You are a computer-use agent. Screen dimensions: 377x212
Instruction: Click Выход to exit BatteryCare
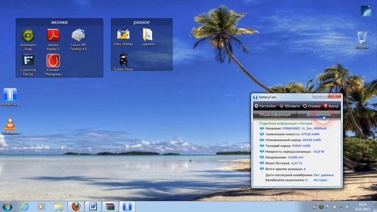(331, 106)
